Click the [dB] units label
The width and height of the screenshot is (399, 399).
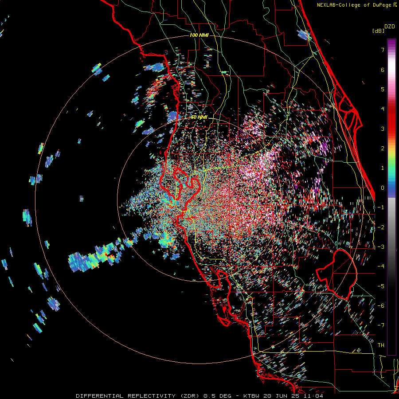(378, 31)
